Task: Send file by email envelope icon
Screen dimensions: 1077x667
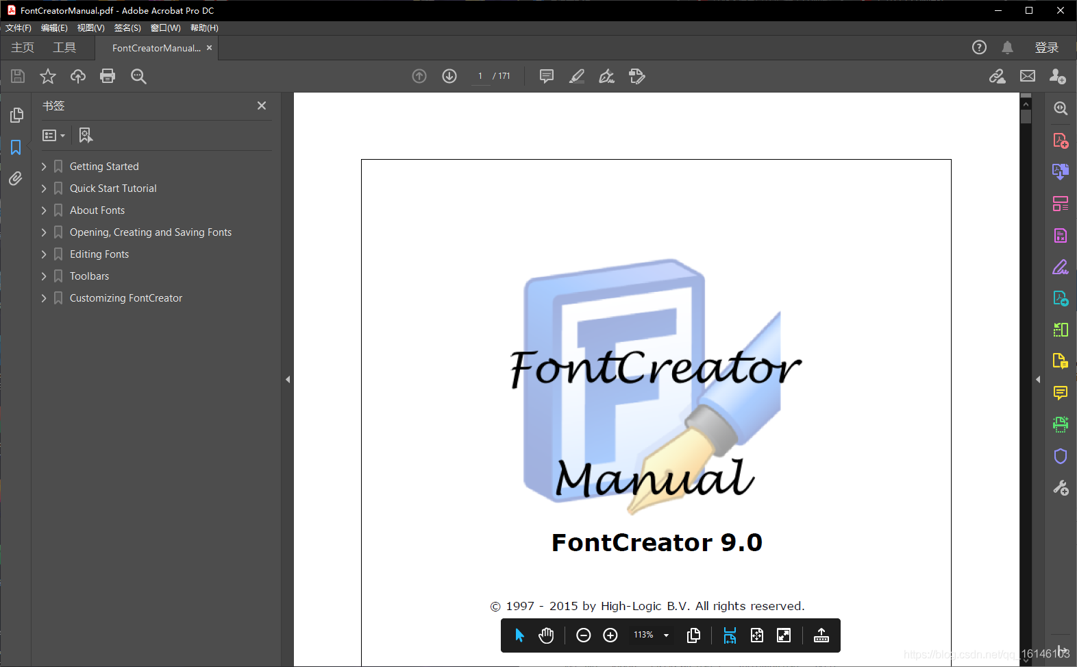Action: coord(1028,76)
